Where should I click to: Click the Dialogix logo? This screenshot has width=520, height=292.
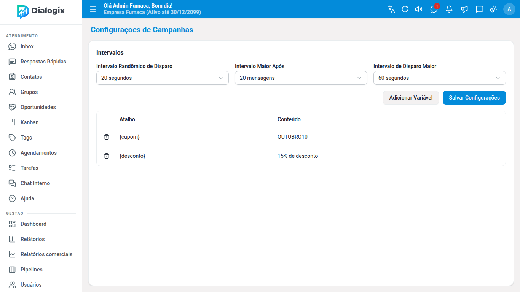tap(41, 11)
